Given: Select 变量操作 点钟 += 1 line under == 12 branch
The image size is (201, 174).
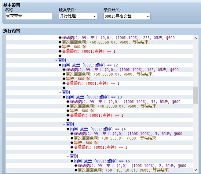Looking at the screenshot, I should (100, 83).
